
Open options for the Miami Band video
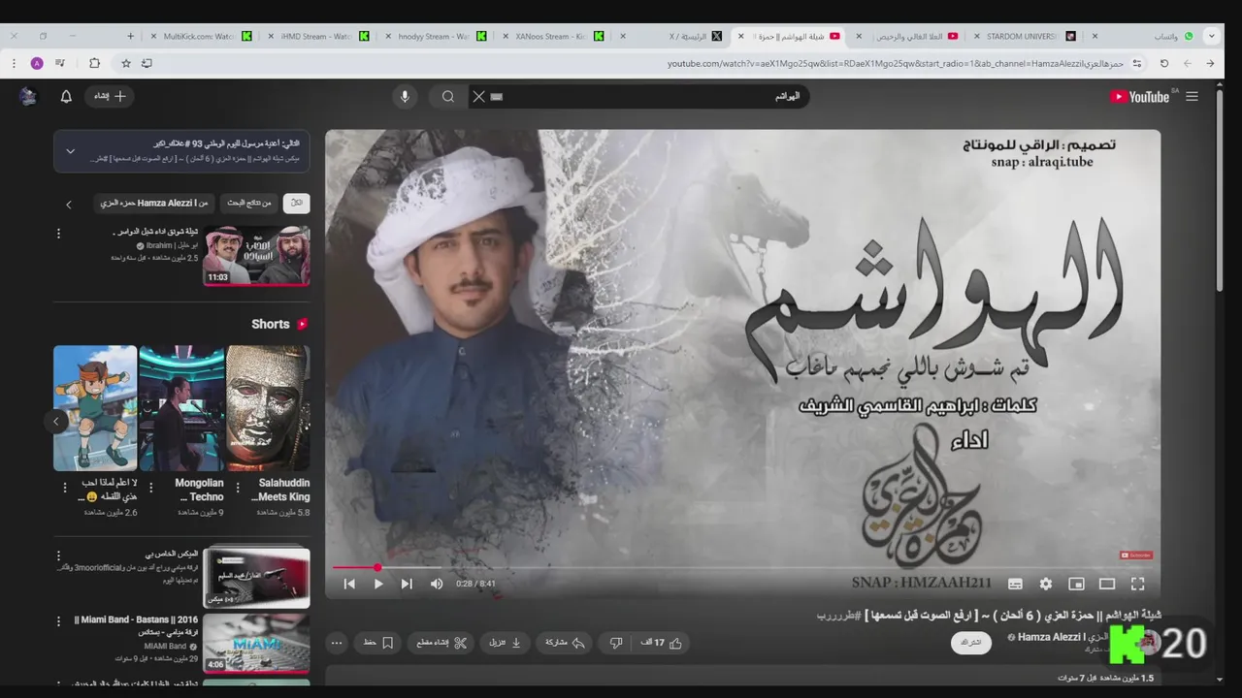58,621
